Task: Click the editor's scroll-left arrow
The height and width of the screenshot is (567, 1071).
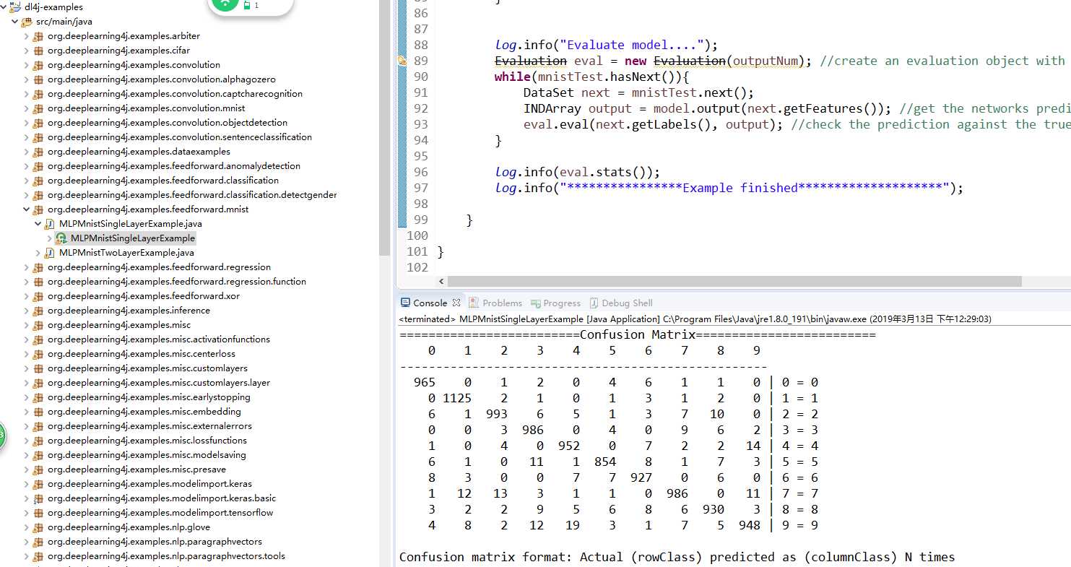Action: coord(441,282)
